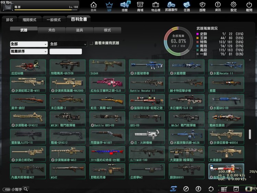The image size is (257, 193).
Task: Switch to the 殭屍模式 tab
Action: [x=29, y=20]
